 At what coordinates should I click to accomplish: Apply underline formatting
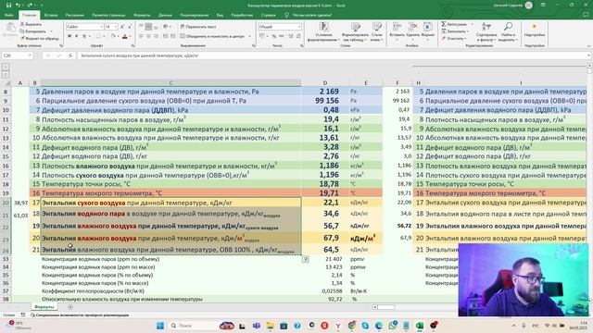pos(84,36)
